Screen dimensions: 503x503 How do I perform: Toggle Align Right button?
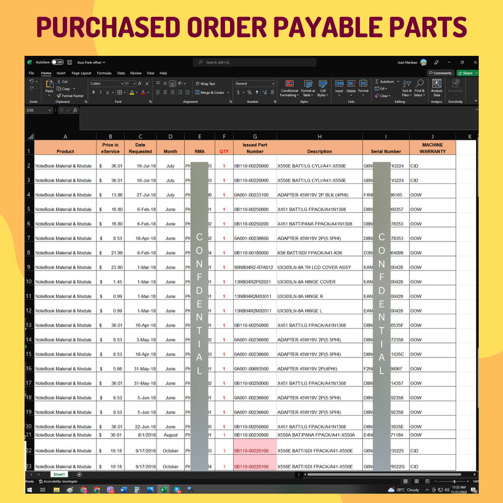coord(172,92)
